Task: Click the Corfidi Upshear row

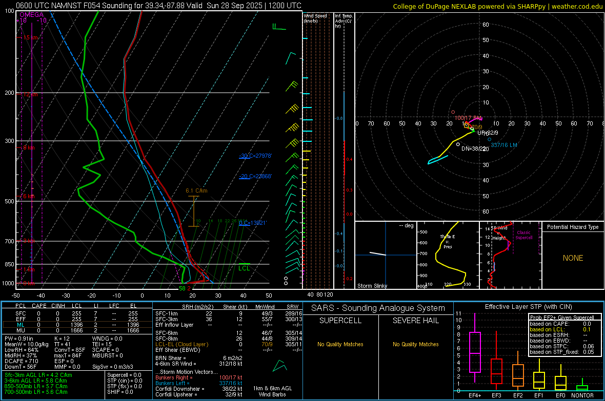Action: (199, 394)
